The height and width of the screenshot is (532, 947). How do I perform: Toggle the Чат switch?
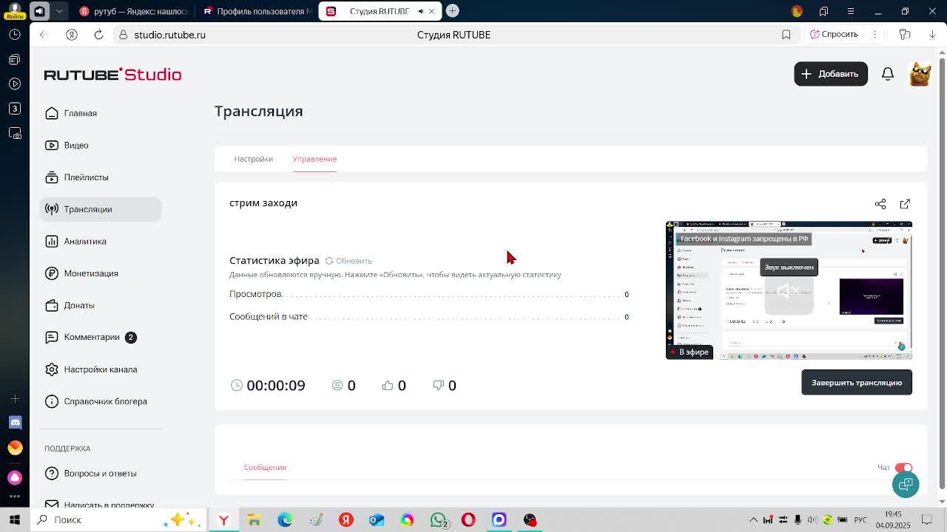[x=903, y=468]
